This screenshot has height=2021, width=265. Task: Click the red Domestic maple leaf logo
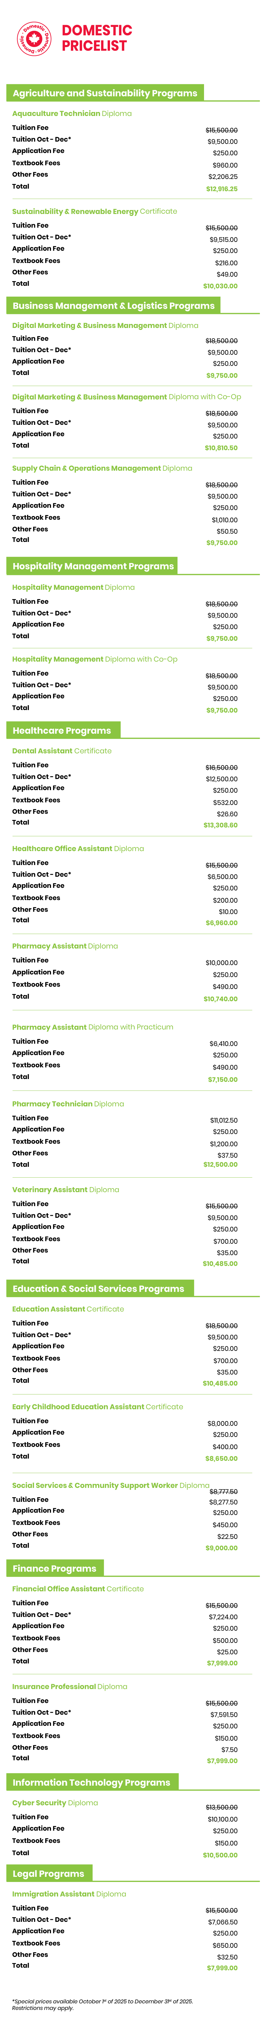click(34, 38)
